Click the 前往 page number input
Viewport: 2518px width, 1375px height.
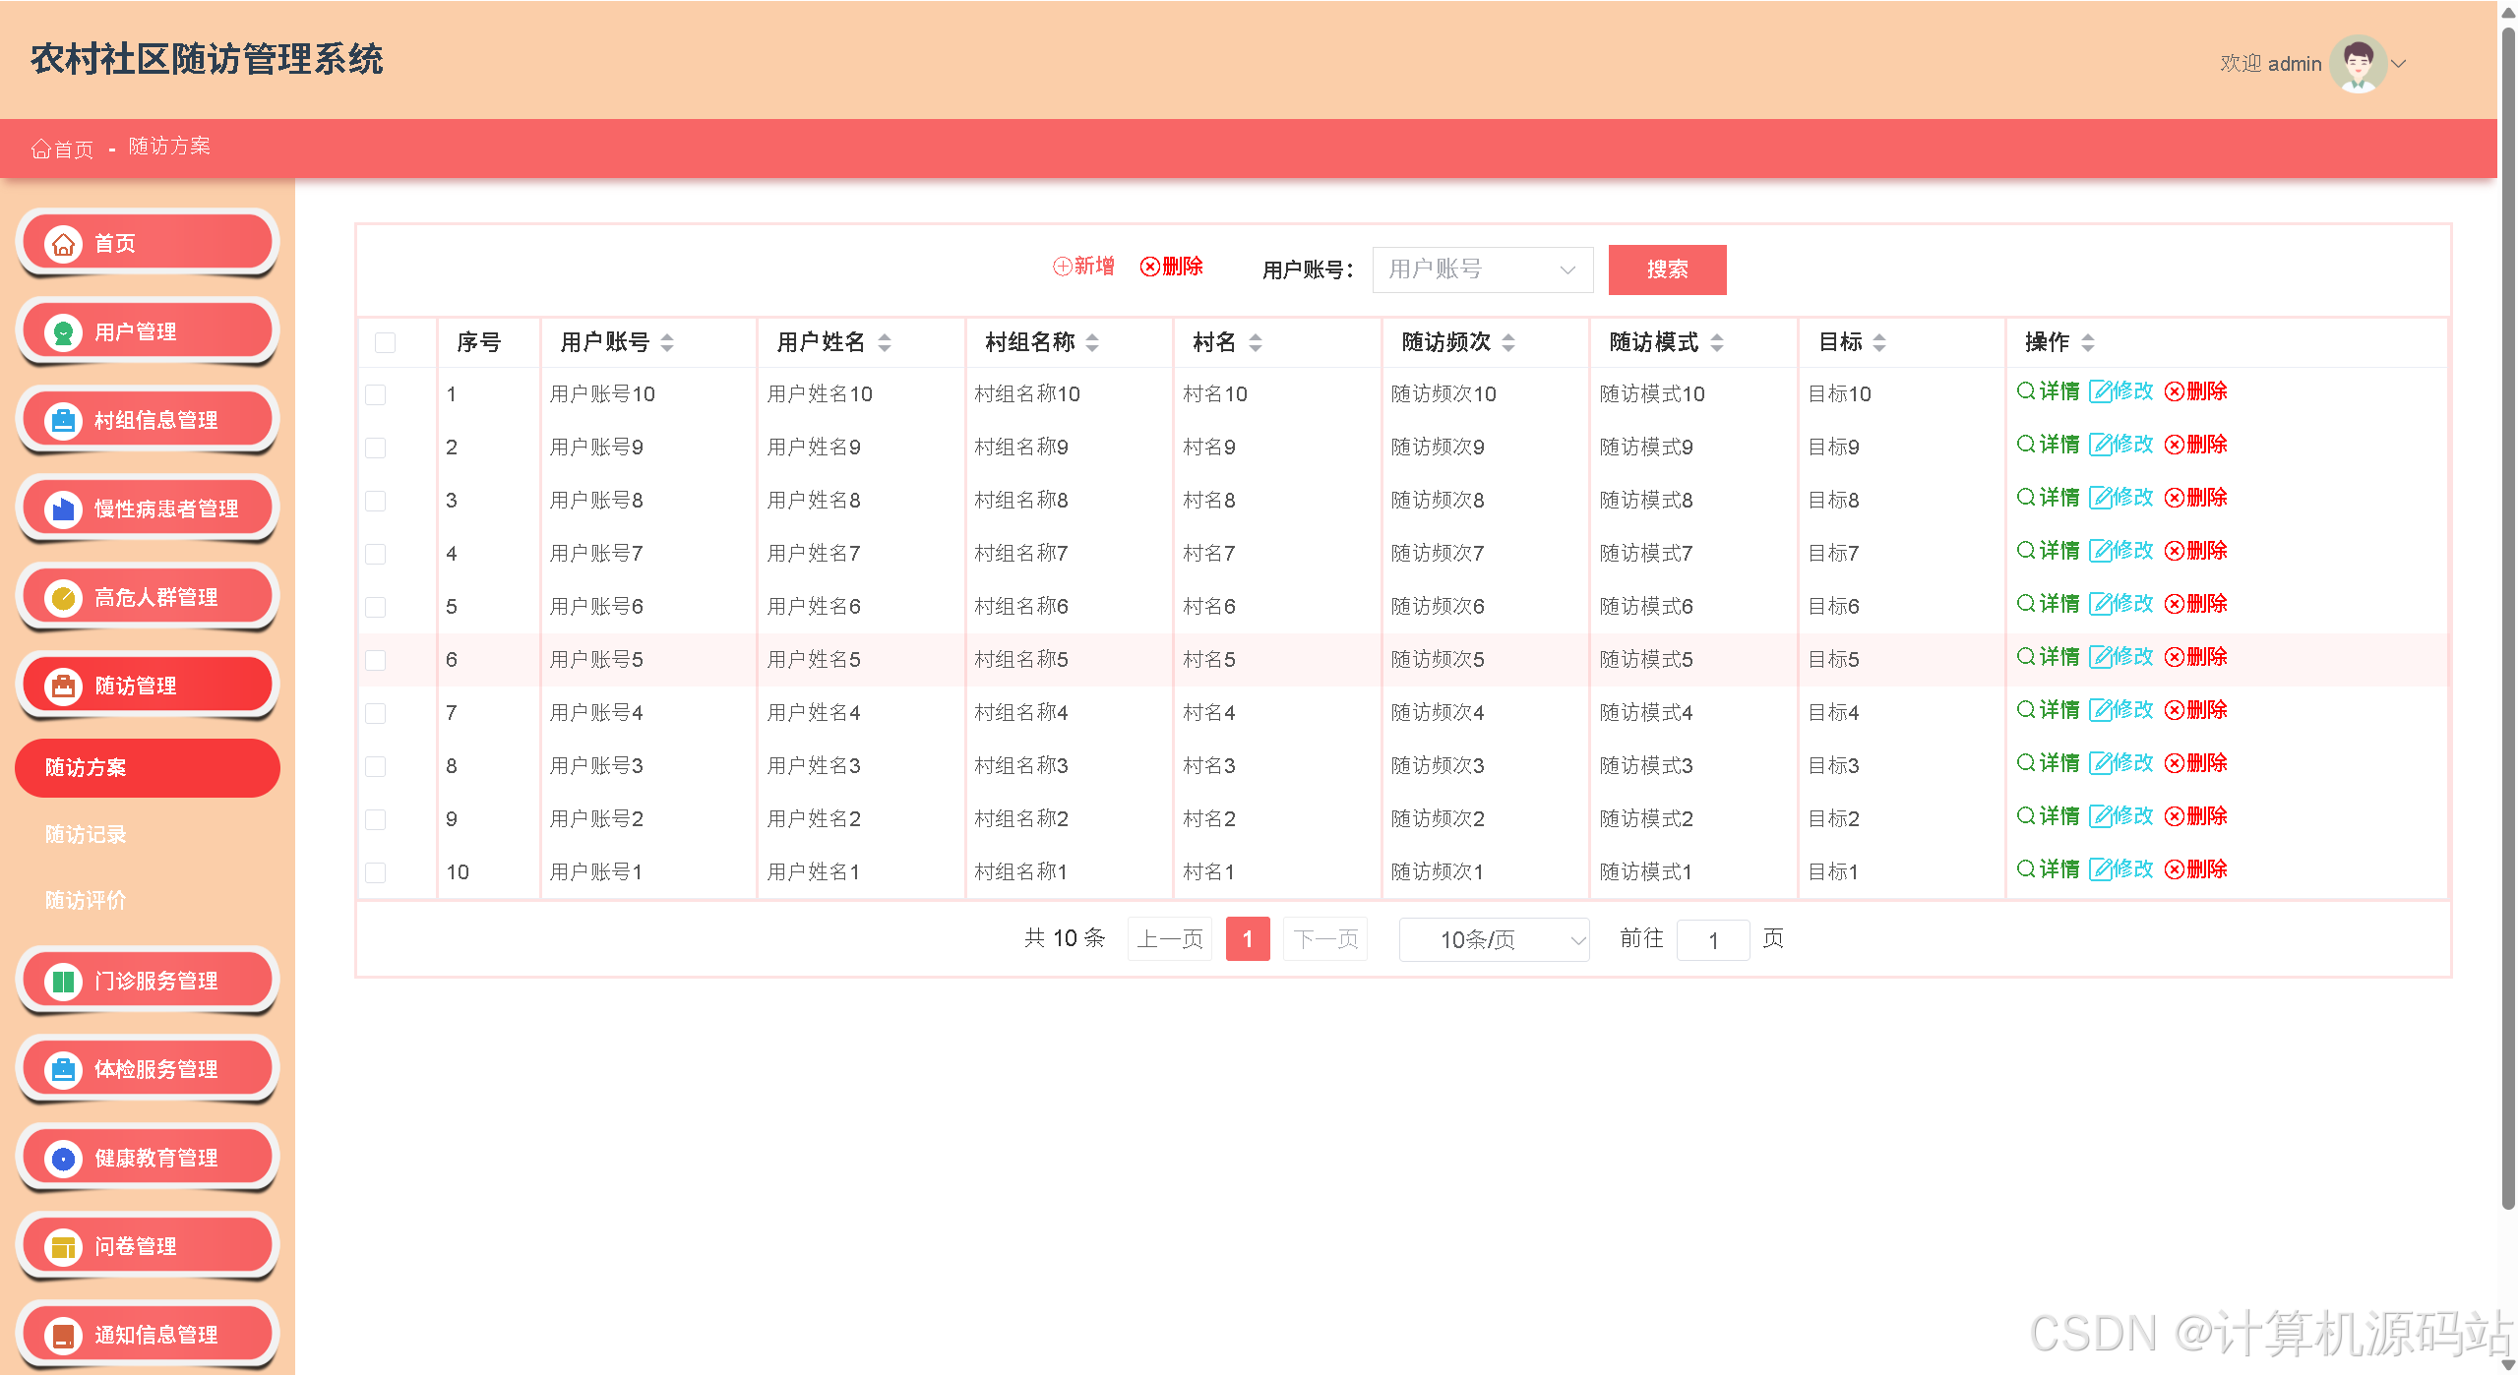[x=1713, y=940]
